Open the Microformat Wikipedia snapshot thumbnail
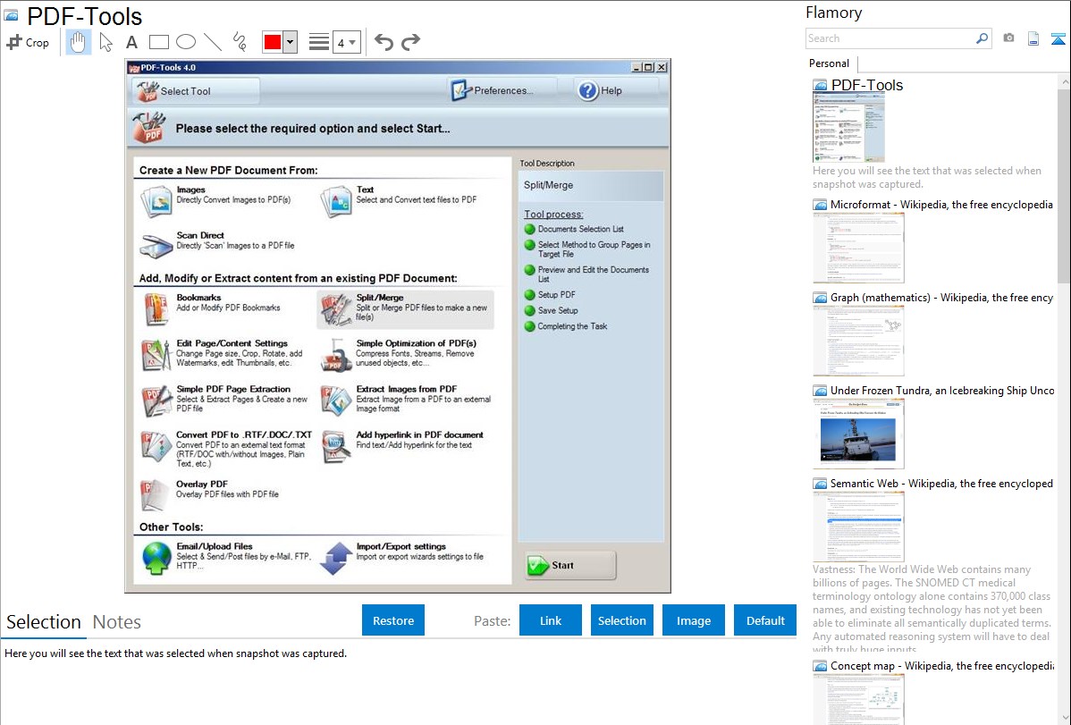 pos(858,248)
